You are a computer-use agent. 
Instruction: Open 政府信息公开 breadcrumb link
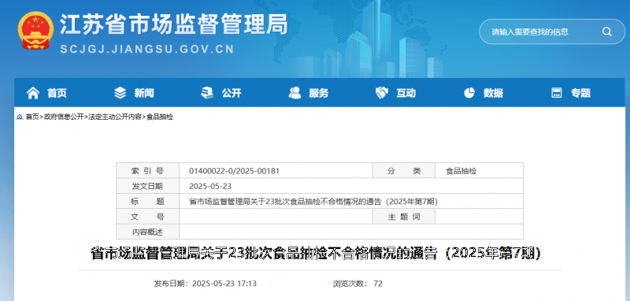64,117
